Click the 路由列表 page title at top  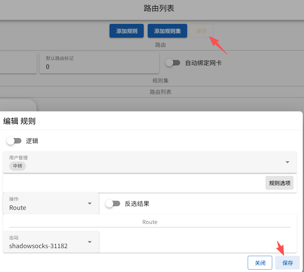pos(159,8)
